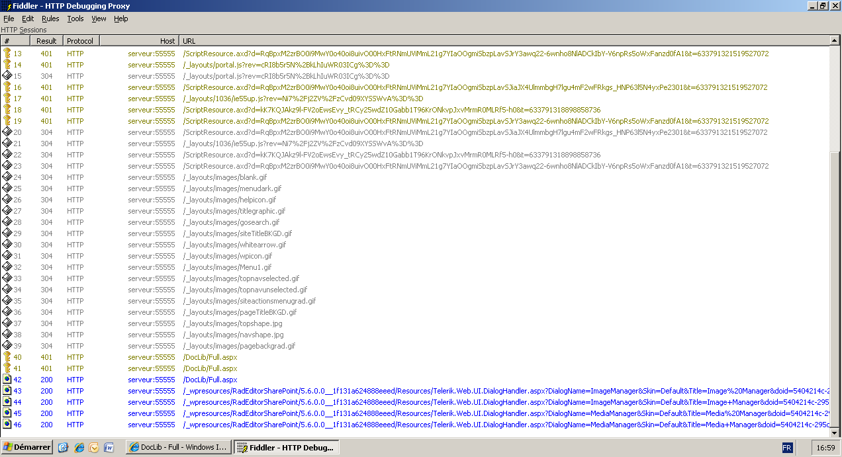Select the /_layouts/images/siteTitleBKGD.gif URL
Image resolution: width=842 pixels, height=457 pixels.
(238, 233)
